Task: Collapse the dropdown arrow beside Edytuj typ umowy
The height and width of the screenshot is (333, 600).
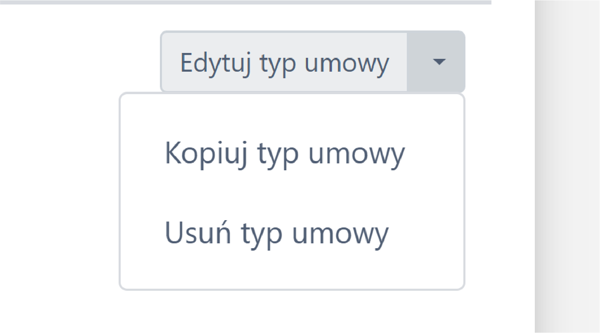Action: coord(438,62)
